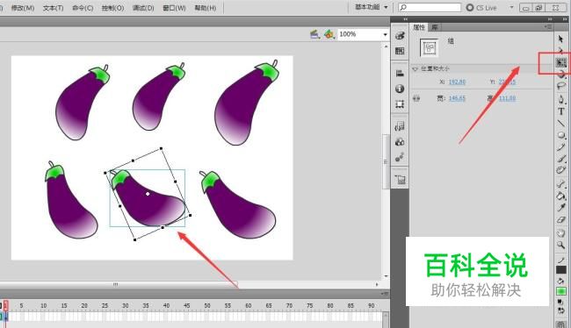Open the 基本功能 workspace dropdown
The width and height of the screenshot is (571, 328).
[x=372, y=7]
